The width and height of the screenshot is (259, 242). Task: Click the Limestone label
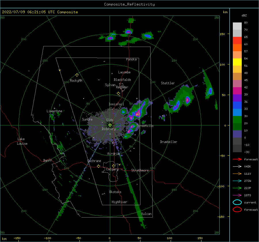click(54, 111)
